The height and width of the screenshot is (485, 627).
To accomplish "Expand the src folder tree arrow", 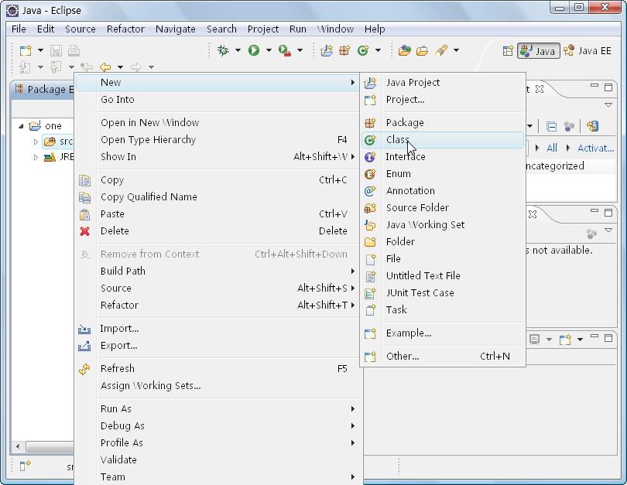I will pyautogui.click(x=36, y=142).
